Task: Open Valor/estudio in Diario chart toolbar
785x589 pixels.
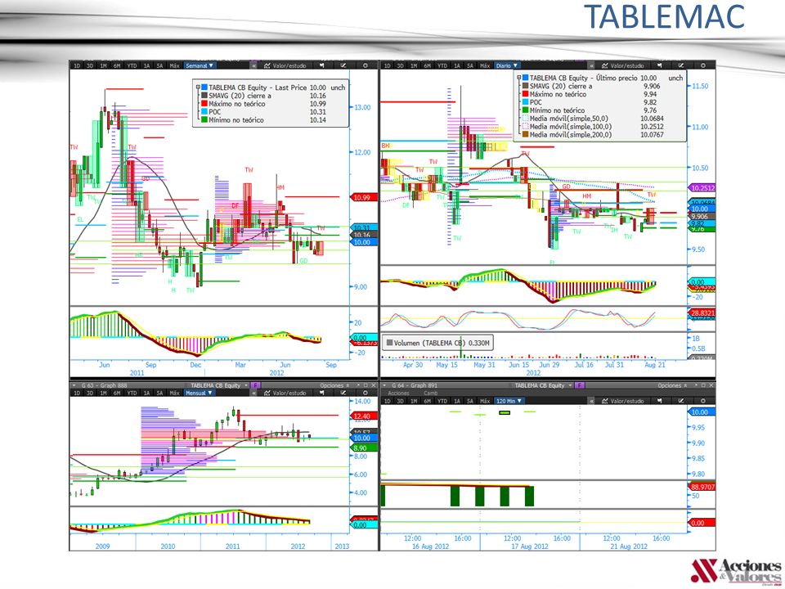Action: tap(622, 65)
